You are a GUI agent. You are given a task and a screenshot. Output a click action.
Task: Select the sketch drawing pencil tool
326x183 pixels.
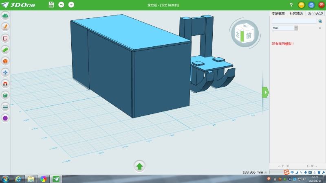click(x=5, y=27)
